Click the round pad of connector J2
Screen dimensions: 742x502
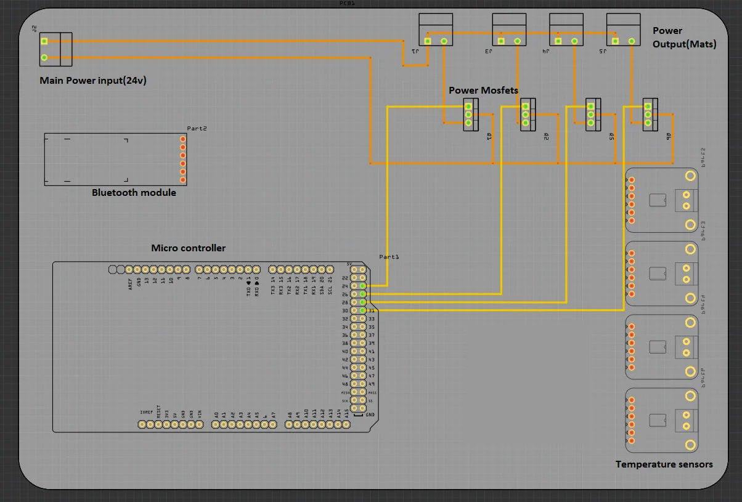44,58
